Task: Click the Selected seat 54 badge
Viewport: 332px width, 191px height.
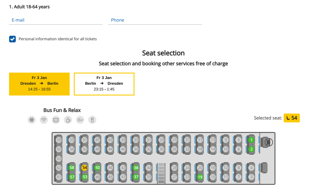Action: 292,118
